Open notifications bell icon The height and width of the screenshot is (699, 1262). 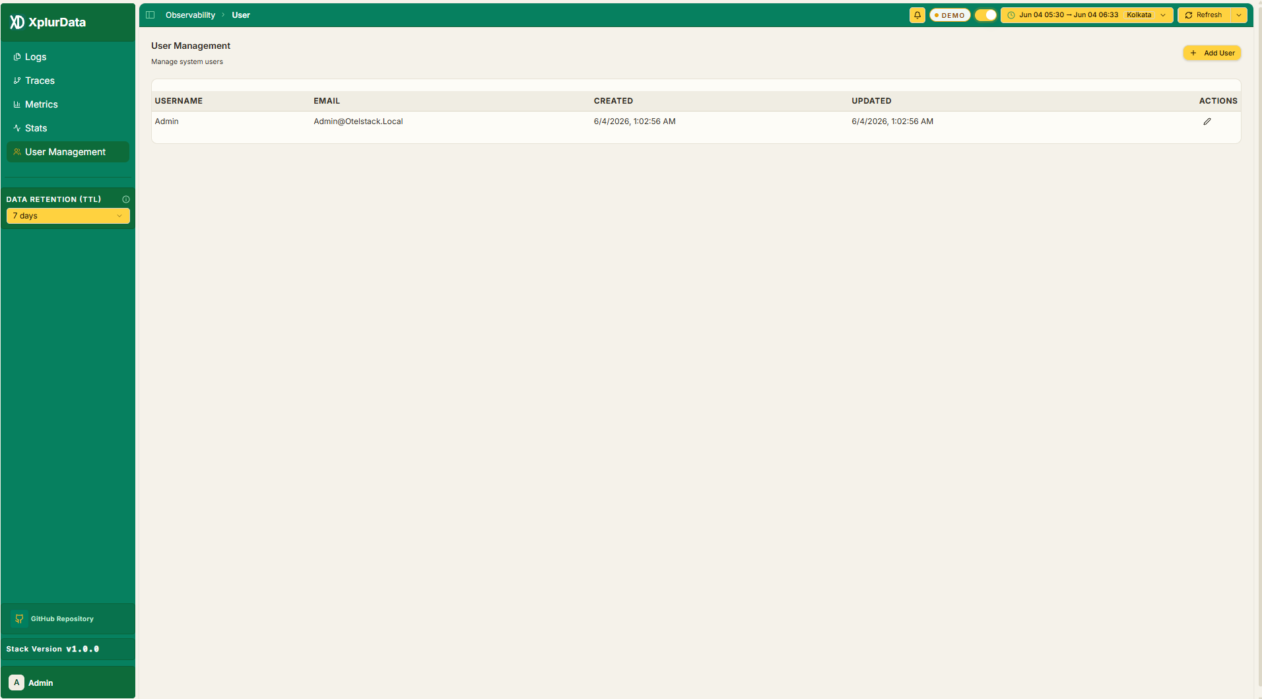pyautogui.click(x=917, y=15)
